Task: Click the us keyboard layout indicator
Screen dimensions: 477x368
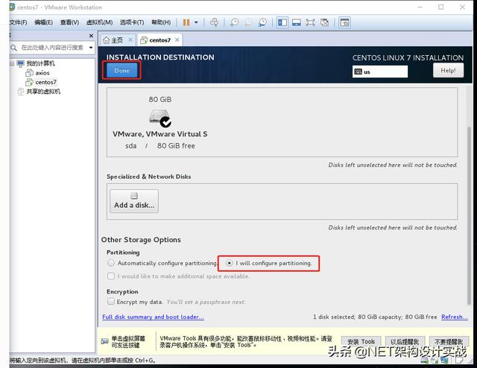Action: pos(380,72)
